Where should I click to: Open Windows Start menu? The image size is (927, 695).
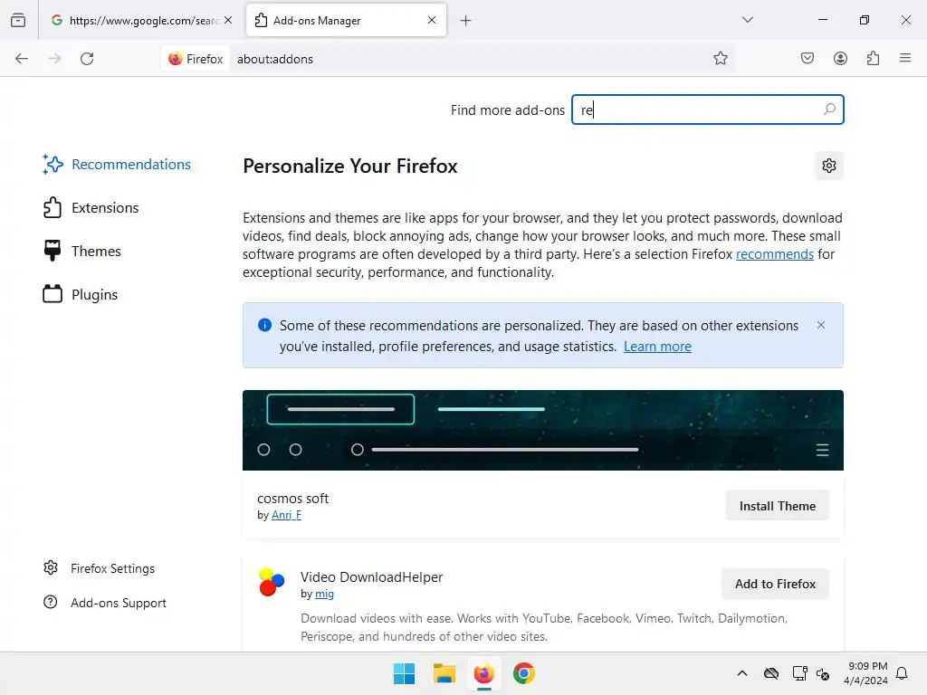tap(405, 673)
